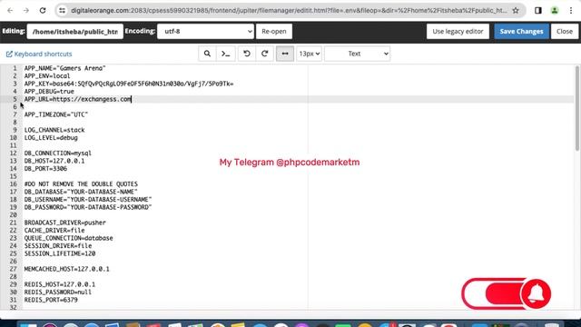This screenshot has width=581, height=327.
Task: Click the SESSION_DRIVER=file line
Action: [x=58, y=246]
